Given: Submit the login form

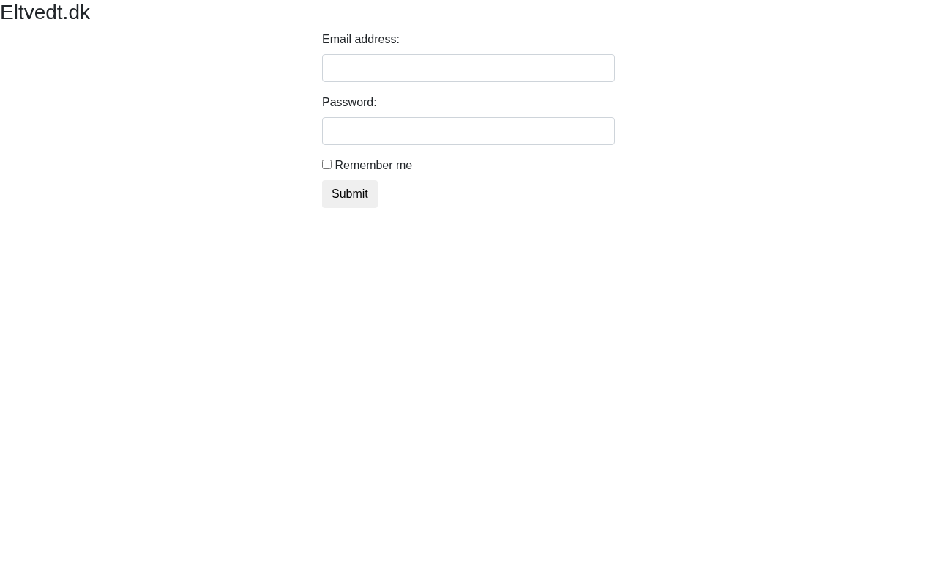Looking at the screenshot, I should pyautogui.click(x=349, y=194).
